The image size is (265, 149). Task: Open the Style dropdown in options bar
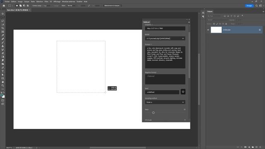[x=72, y=5]
